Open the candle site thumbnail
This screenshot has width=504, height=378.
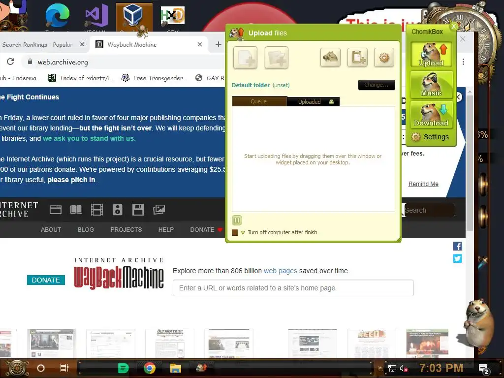[x=427, y=343]
